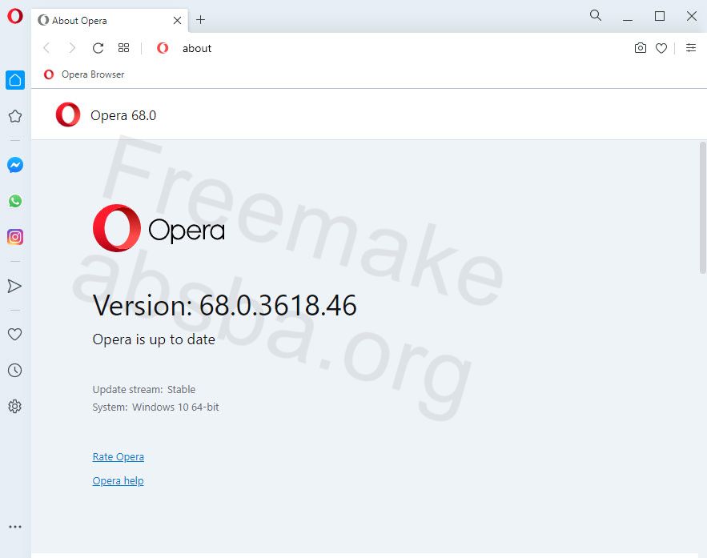
Task: Take a snapshot with camera icon
Action: pos(641,48)
